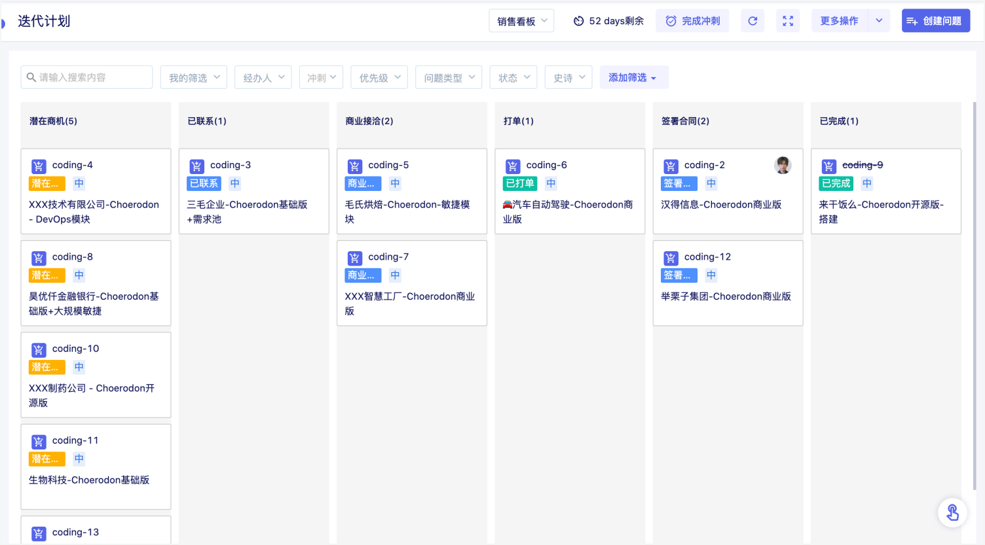Open the 问题类型 filter dropdown
The height and width of the screenshot is (545, 985).
pos(449,77)
